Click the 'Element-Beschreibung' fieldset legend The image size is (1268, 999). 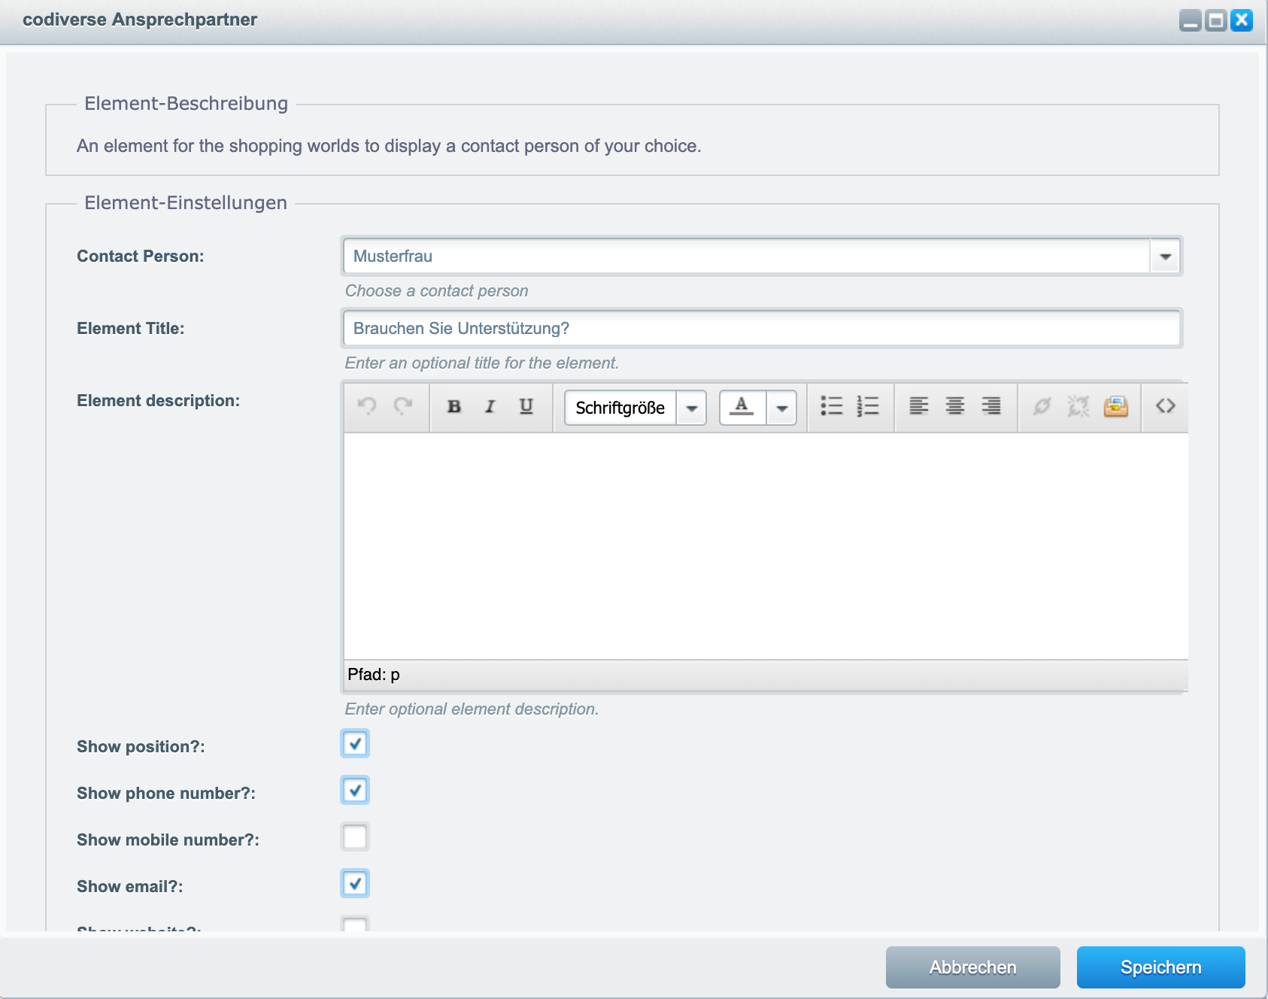pyautogui.click(x=187, y=104)
